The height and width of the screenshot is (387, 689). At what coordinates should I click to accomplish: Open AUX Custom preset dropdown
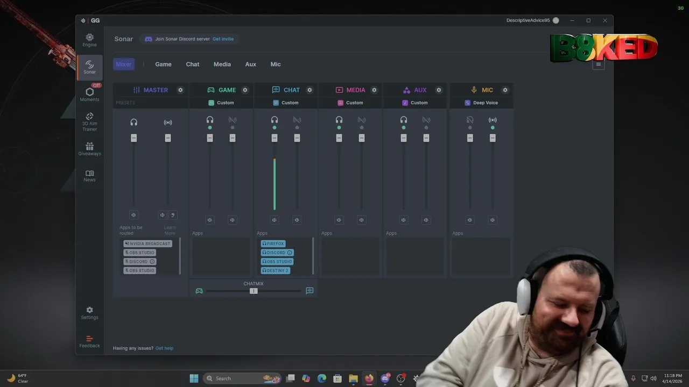click(x=415, y=103)
